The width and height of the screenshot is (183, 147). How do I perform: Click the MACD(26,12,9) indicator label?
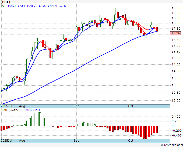(11, 110)
